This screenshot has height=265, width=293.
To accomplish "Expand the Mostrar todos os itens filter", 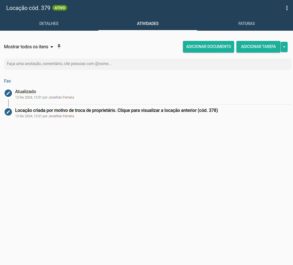I will click(x=29, y=47).
